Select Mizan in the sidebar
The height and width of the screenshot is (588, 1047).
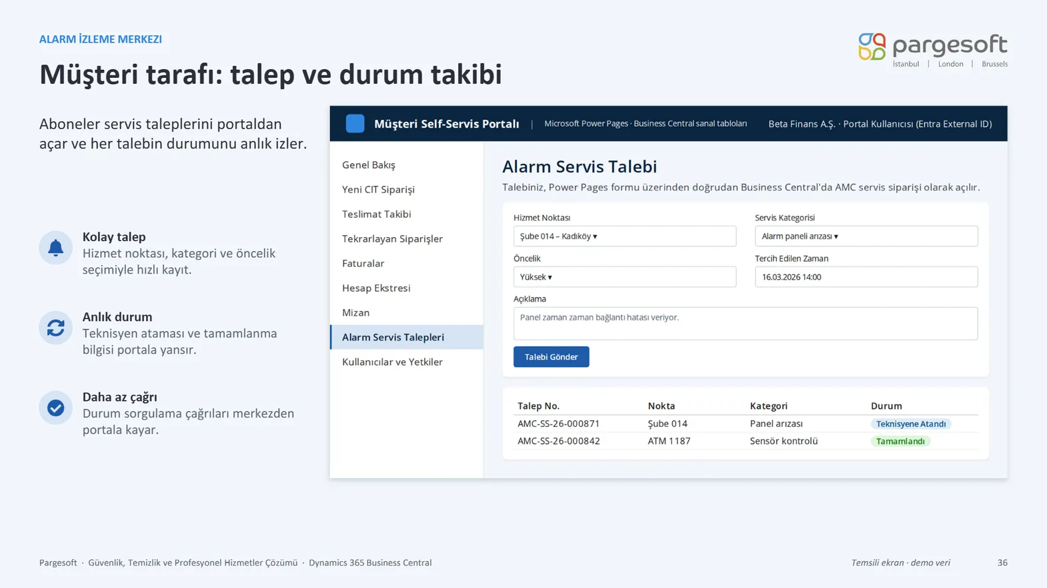(x=407, y=312)
